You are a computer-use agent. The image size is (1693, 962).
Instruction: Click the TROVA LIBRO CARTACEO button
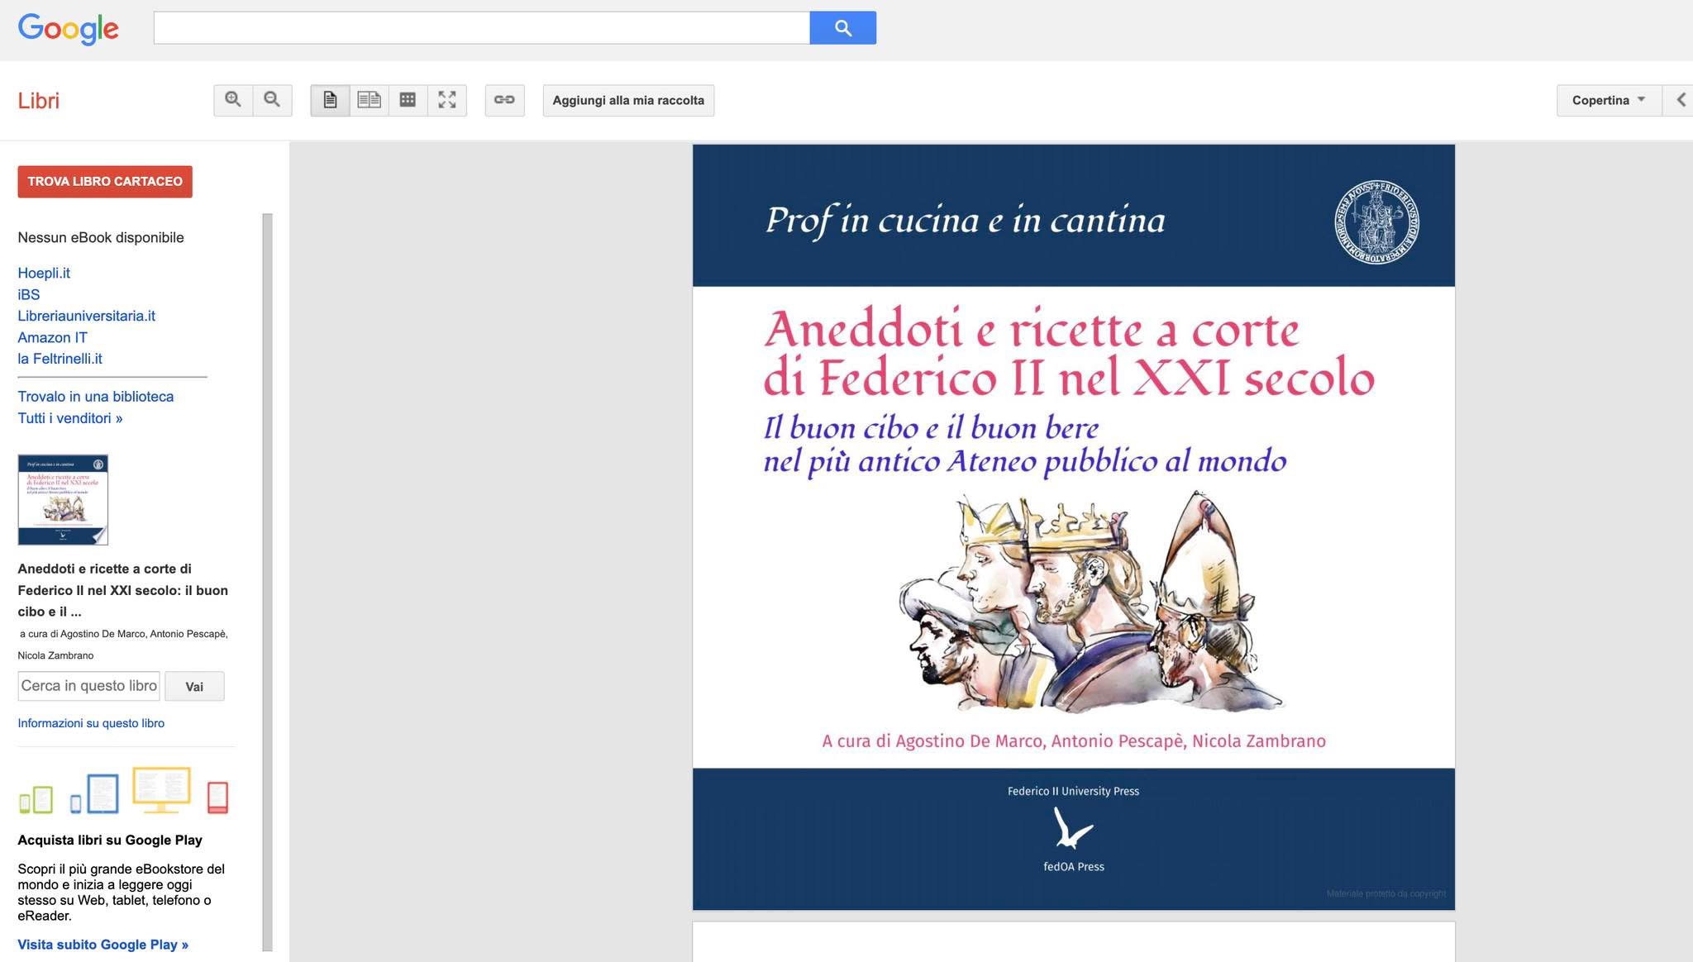coord(105,181)
